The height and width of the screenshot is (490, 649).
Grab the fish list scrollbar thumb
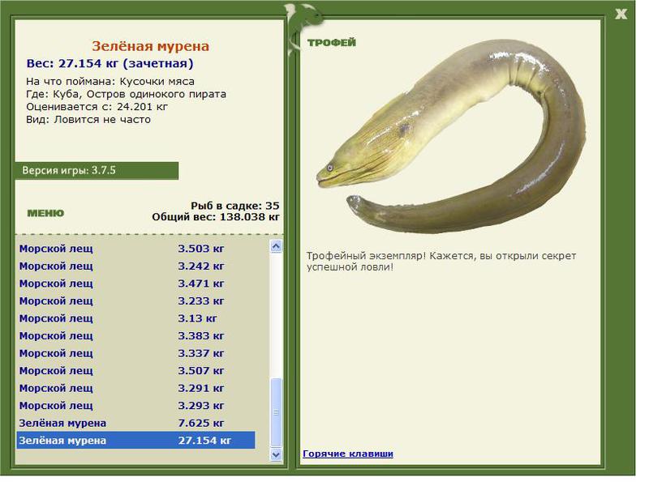tap(276, 412)
